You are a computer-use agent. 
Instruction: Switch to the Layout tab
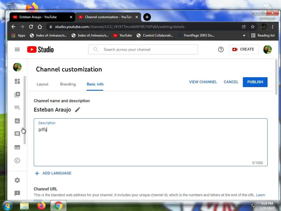[x=43, y=84]
